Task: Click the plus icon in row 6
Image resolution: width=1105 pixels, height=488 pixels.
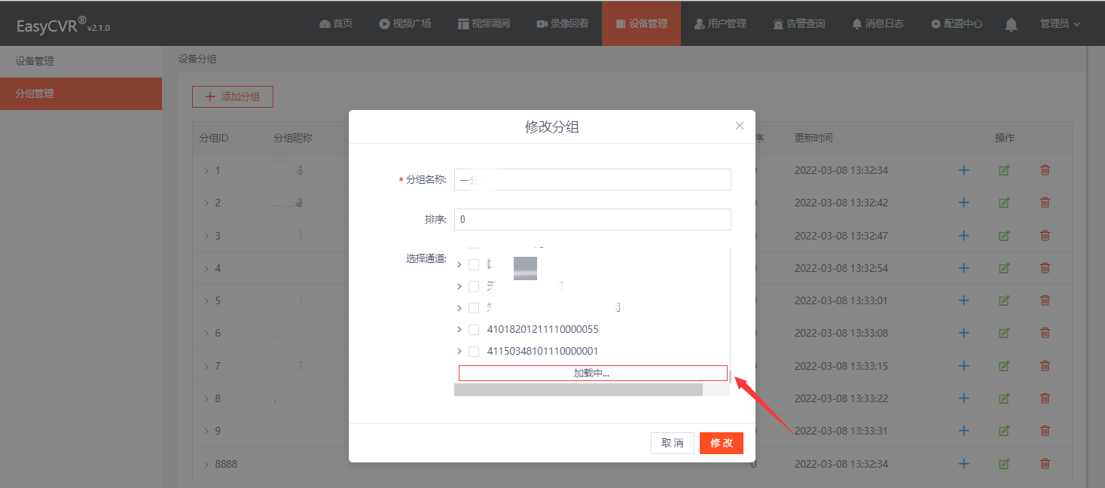Action: point(963,333)
